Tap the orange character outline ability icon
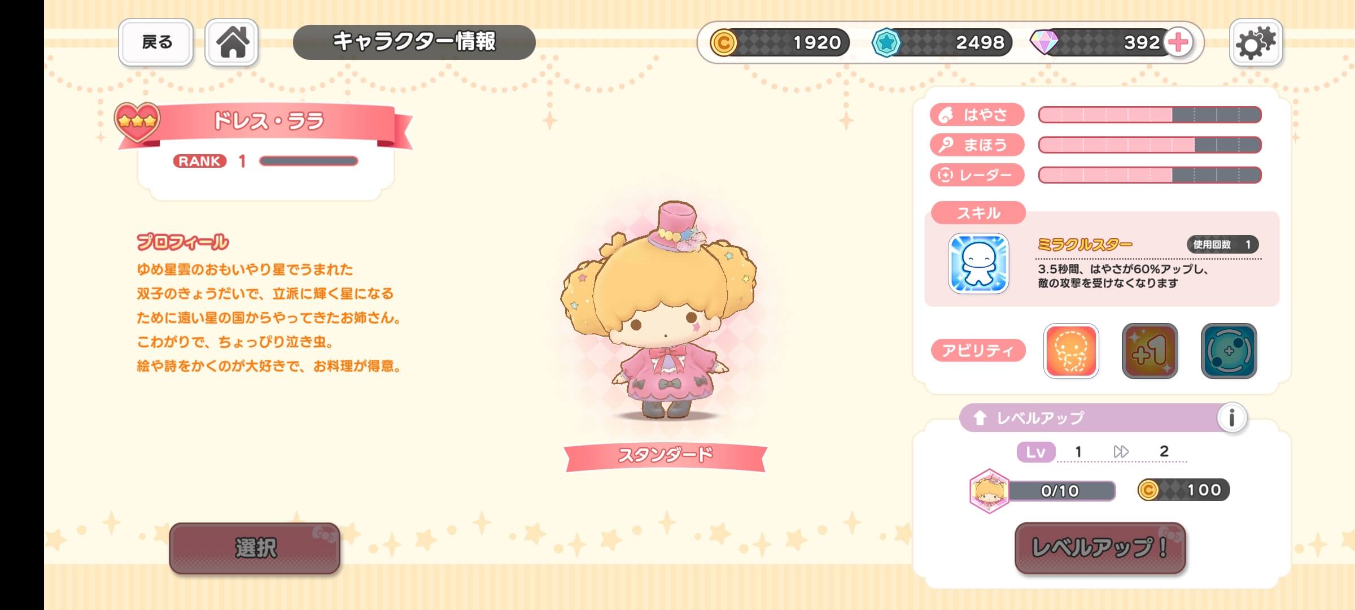Image resolution: width=1355 pixels, height=610 pixels. [x=1071, y=351]
